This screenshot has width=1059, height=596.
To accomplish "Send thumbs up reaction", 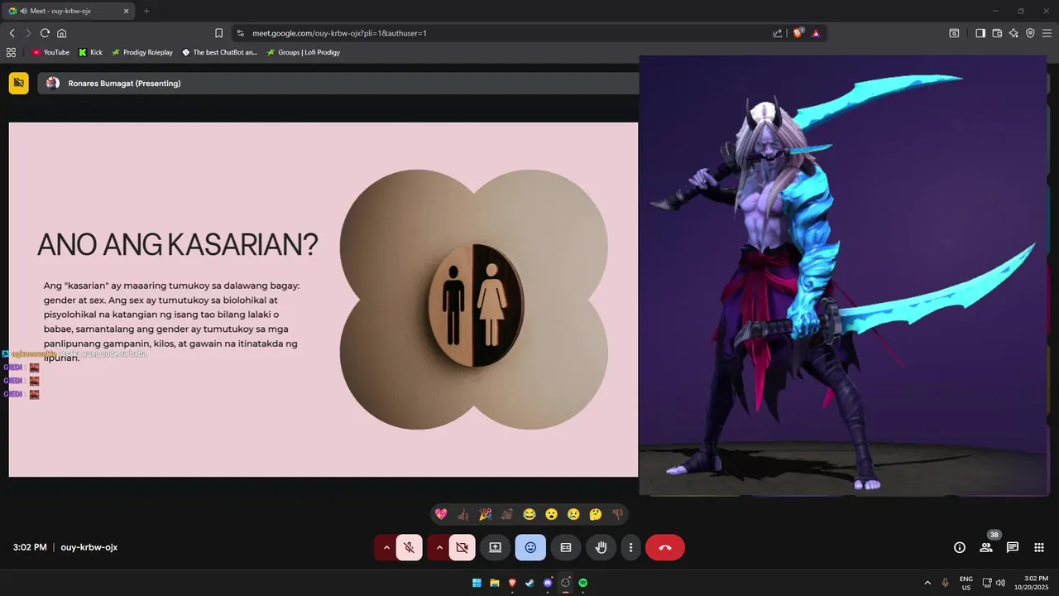I will pyautogui.click(x=463, y=514).
